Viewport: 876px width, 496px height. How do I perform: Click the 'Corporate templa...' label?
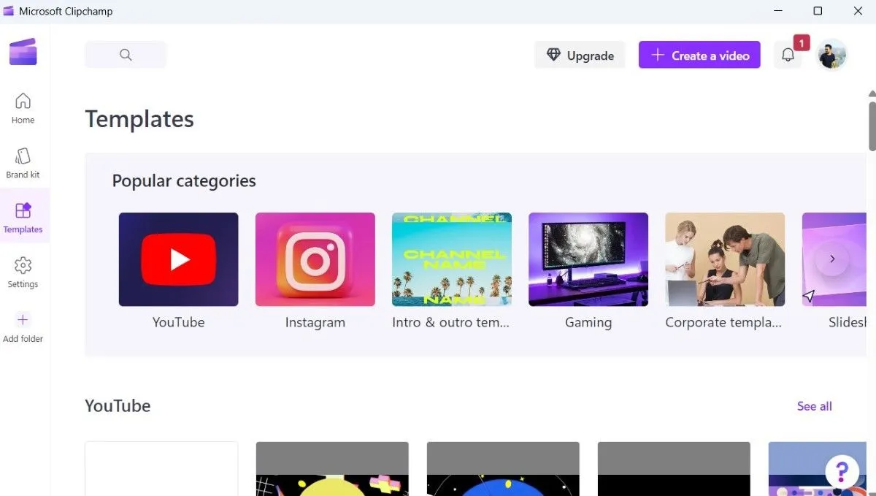[x=723, y=322]
